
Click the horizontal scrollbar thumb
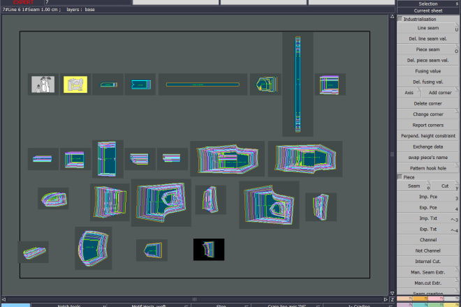pyautogui.click(x=194, y=299)
